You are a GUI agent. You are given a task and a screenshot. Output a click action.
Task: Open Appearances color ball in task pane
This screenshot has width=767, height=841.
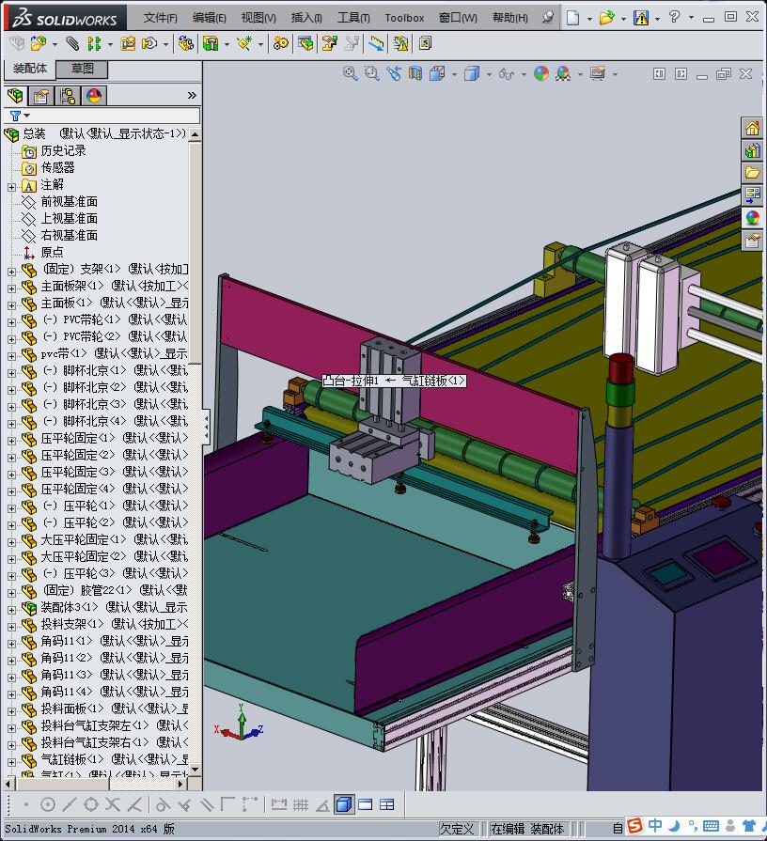pos(752,218)
